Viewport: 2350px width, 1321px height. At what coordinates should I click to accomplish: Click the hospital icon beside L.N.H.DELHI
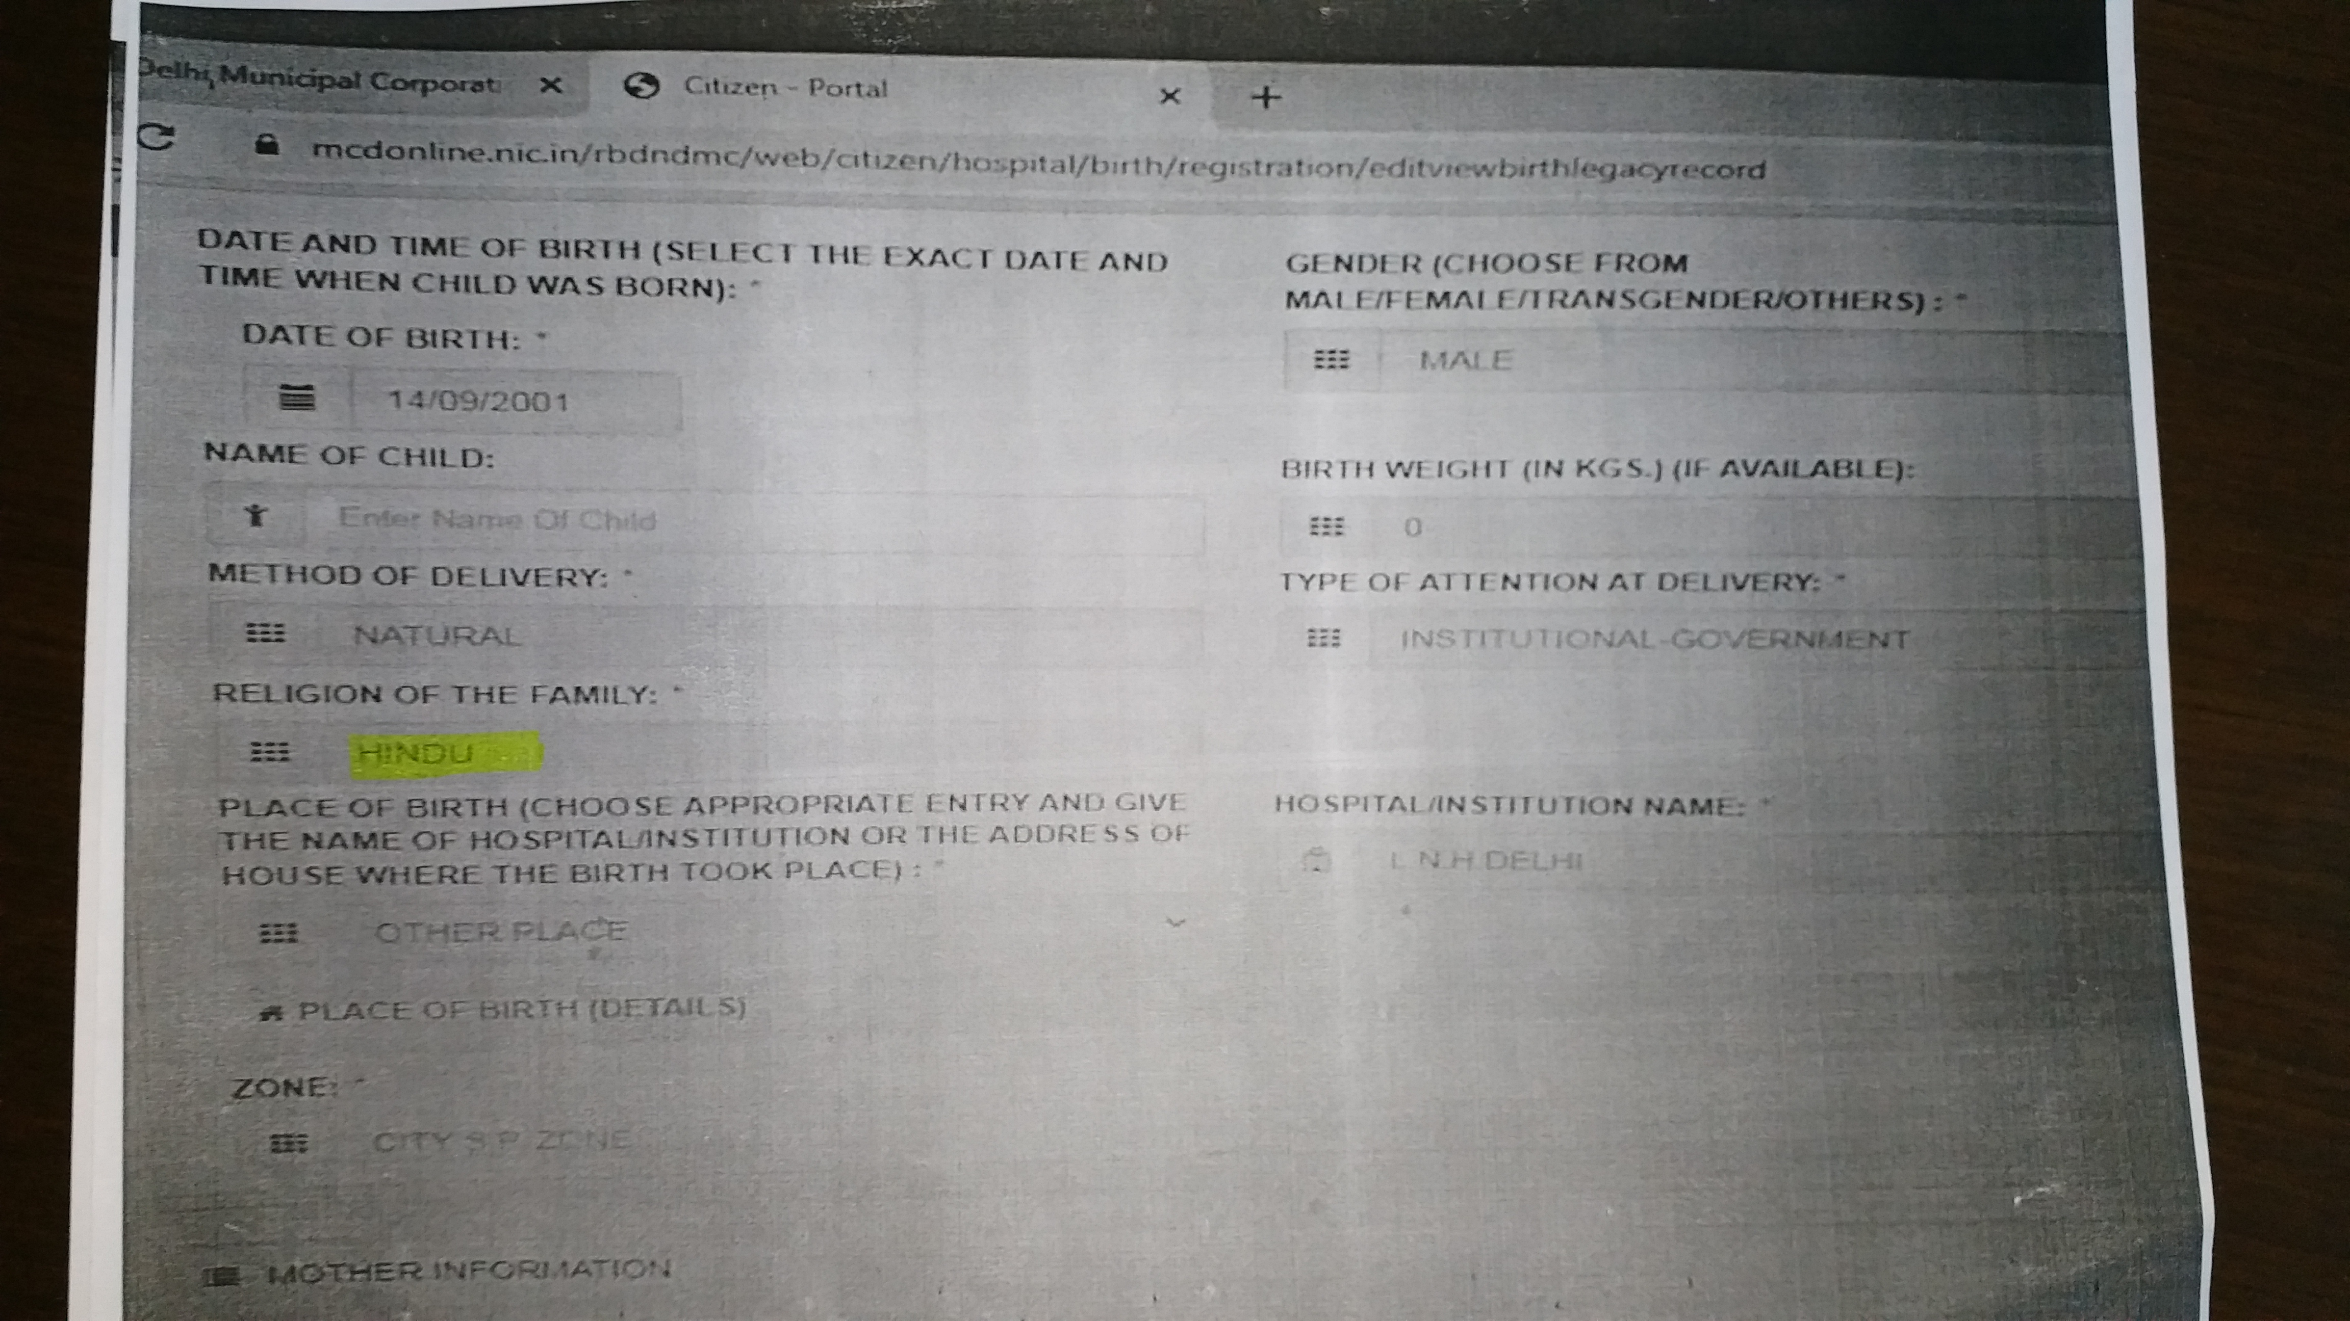point(1316,861)
